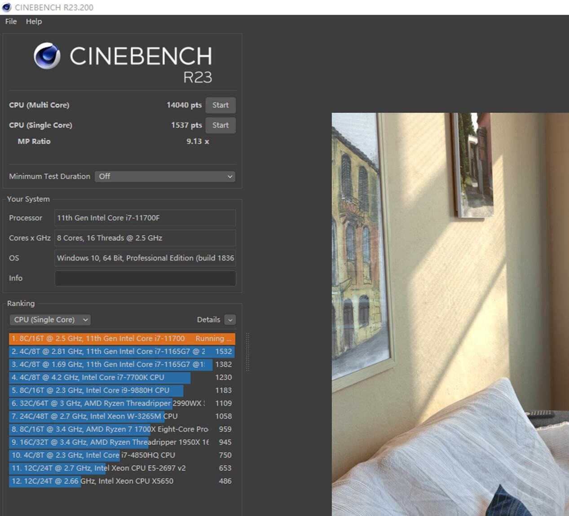The width and height of the screenshot is (569, 516).
Task: Click the panel splitter grip beside Ranking
Action: [x=247, y=352]
